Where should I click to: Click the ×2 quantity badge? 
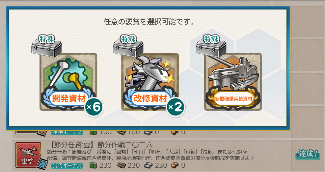176,107
